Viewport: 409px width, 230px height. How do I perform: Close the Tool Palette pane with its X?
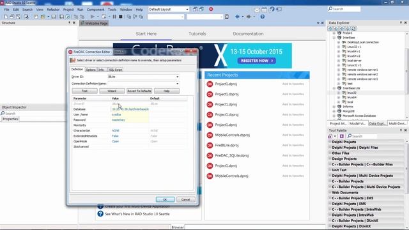tap(406, 130)
